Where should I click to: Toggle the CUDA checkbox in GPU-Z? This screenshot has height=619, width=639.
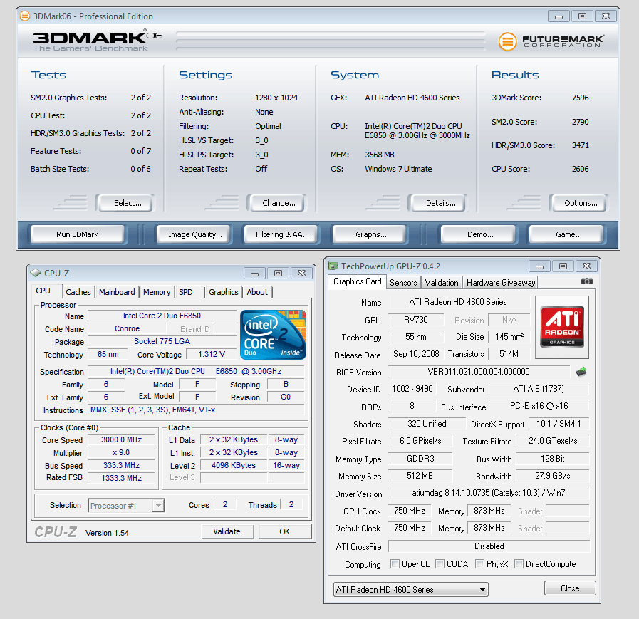[440, 563]
